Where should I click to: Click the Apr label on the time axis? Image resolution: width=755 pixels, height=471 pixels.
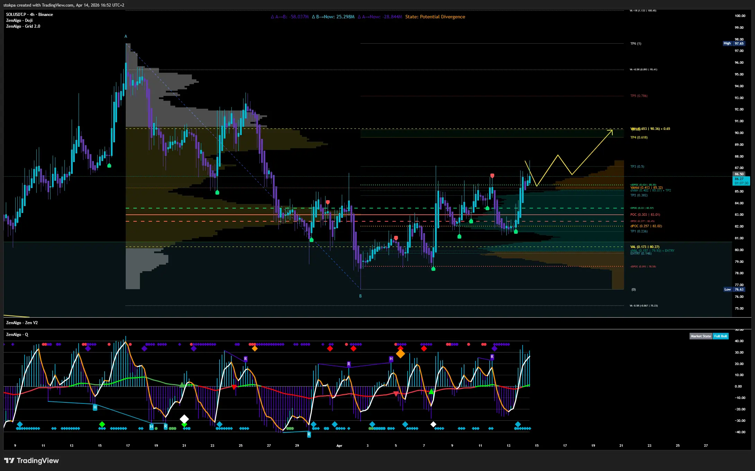pos(339,446)
